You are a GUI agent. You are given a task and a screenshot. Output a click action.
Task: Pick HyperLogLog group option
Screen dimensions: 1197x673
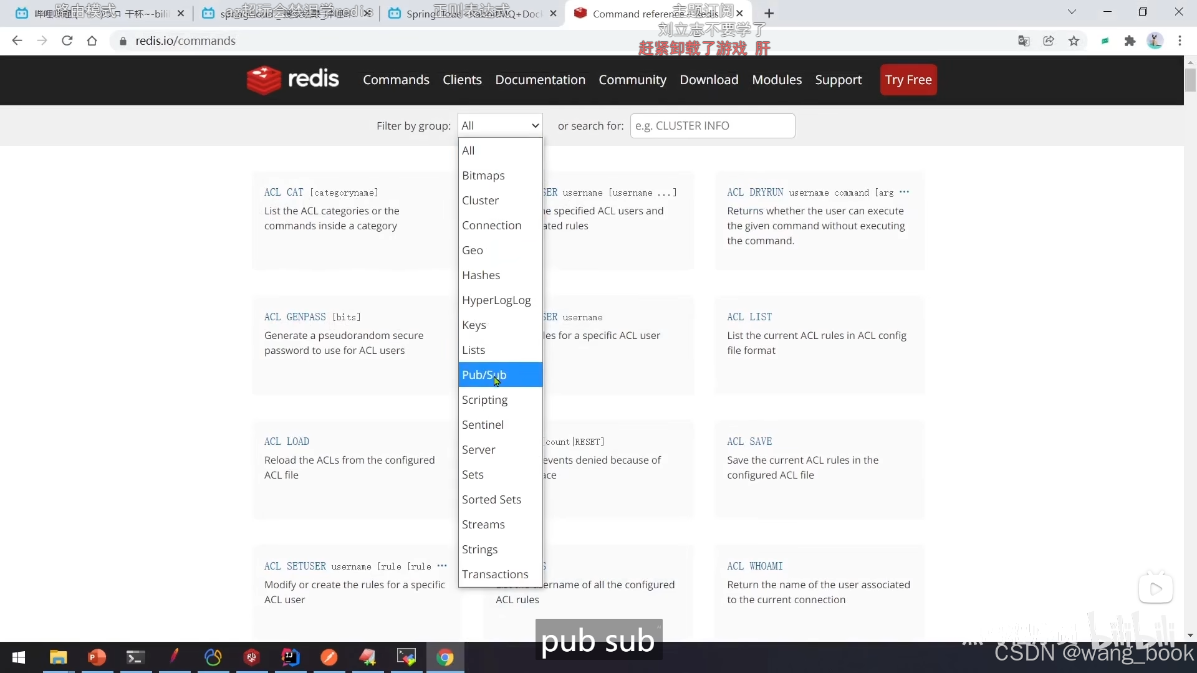tap(501, 300)
